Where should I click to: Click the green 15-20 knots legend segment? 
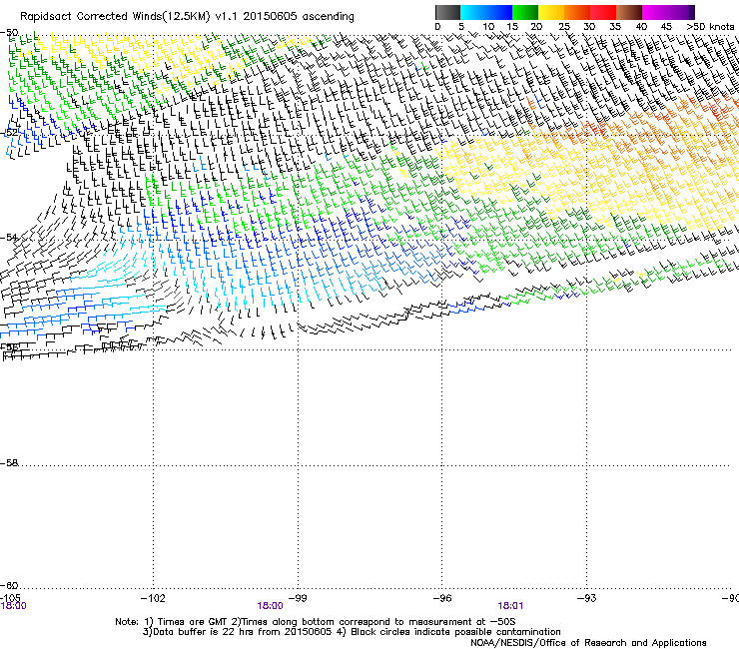pos(525,12)
